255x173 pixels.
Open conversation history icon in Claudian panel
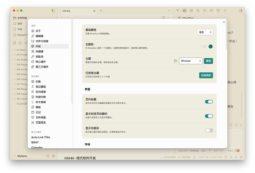pos(241,125)
